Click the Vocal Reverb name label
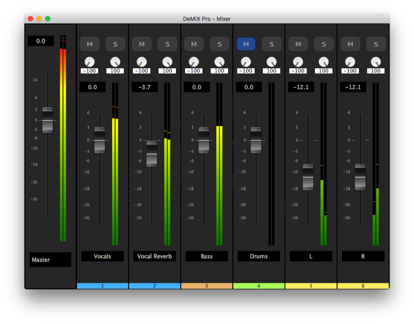Image resolution: width=414 pixels, height=324 pixels. 154,256
